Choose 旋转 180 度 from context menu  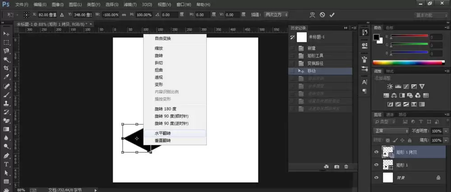pyautogui.click(x=175, y=109)
